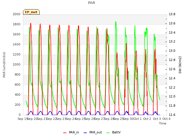Viewport: 184px width, 138px height.
Task: Click the 0 left axis tick label
Action: (20, 115)
